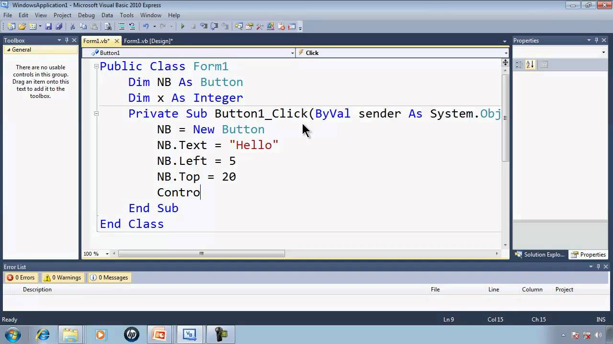This screenshot has height=344, width=613.
Task: Click the Open File folder icon
Action: [x=22, y=27]
